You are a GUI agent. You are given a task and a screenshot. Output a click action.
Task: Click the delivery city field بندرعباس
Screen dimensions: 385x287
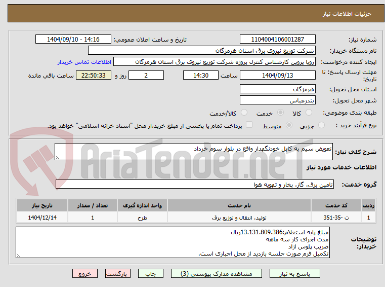click(277, 100)
